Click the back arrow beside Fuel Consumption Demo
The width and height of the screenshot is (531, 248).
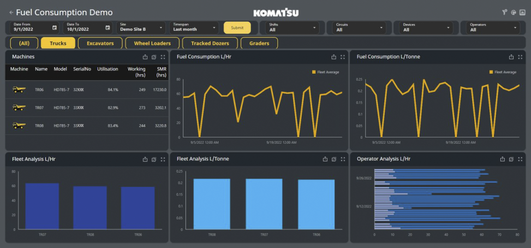click(11, 12)
